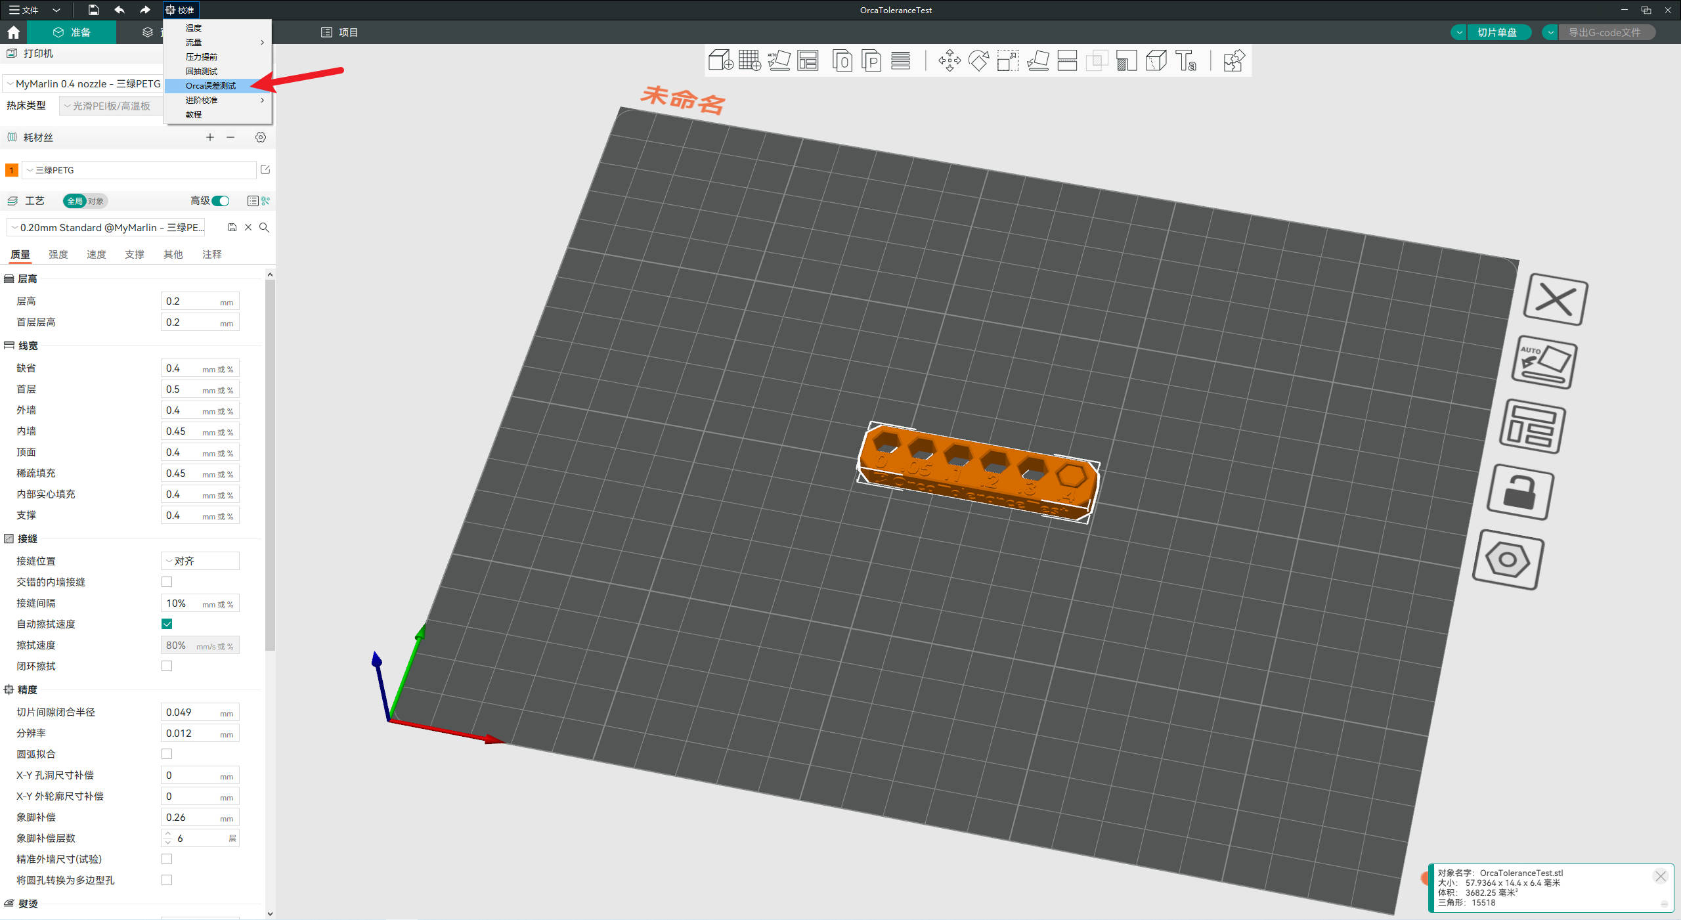
Task: Open the 热床类型 dropdown
Action: (110, 106)
